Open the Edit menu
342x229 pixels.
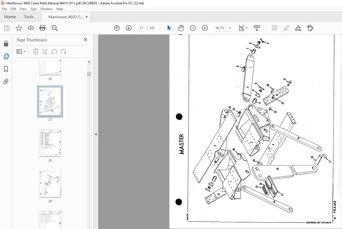[x=13, y=9]
